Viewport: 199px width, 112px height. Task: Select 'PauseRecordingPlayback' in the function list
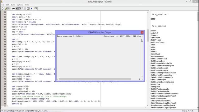(164, 108)
